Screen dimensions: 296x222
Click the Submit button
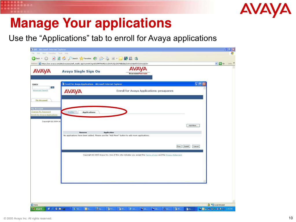pos(186,146)
